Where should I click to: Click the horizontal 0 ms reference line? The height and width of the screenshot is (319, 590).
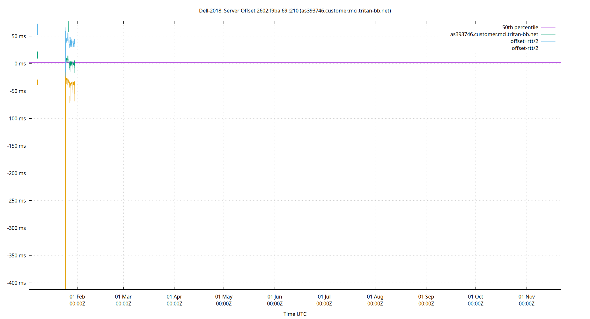point(287,62)
